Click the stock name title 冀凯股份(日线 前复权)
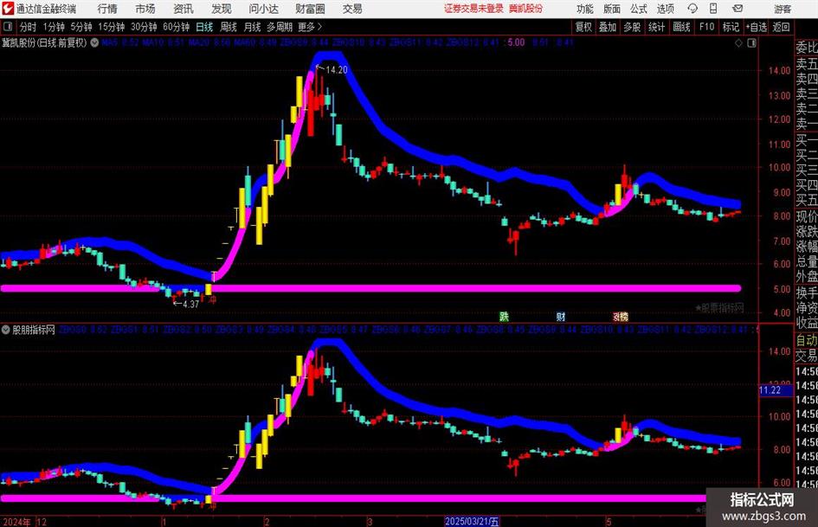This screenshot has width=818, height=527. (44, 42)
